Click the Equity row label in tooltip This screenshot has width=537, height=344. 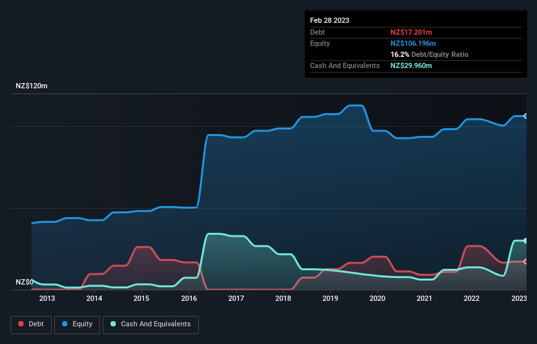click(x=320, y=43)
